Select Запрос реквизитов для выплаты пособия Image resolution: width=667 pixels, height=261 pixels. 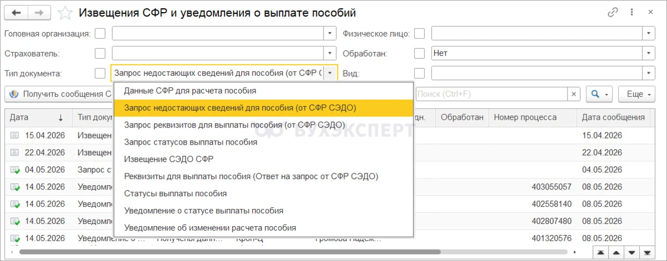264,125
